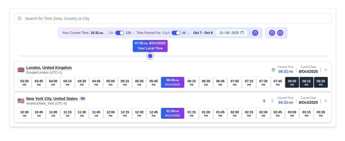Toggle the Each/All time format switch

click(176, 33)
